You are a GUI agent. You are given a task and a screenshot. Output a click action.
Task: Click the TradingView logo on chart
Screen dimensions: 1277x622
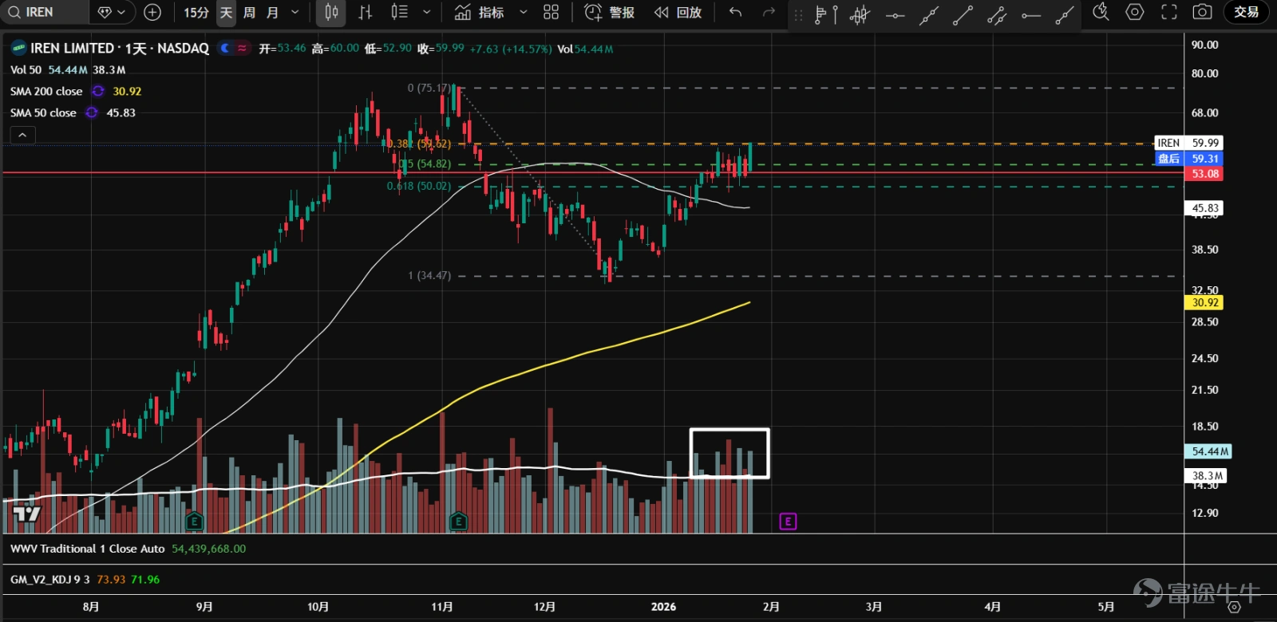click(x=27, y=513)
